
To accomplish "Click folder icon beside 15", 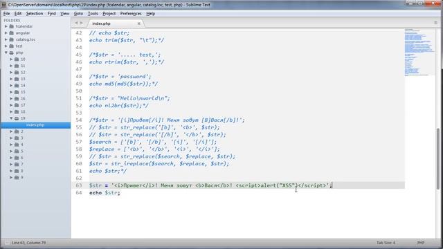I will click(17, 92).
